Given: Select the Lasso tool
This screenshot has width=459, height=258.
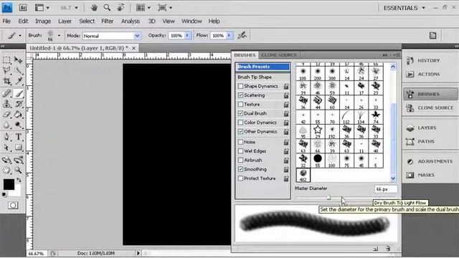Looking at the screenshot, I should pyautogui.click(x=6, y=70).
